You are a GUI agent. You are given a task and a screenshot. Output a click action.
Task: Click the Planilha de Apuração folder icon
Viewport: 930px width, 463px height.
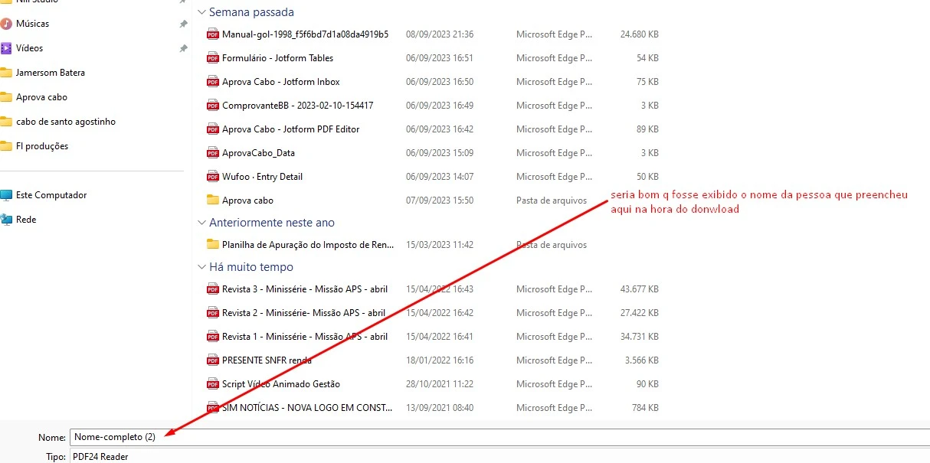(211, 244)
